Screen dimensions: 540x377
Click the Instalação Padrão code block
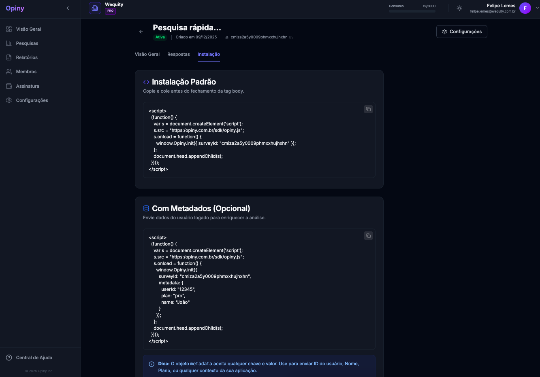pos(259,140)
